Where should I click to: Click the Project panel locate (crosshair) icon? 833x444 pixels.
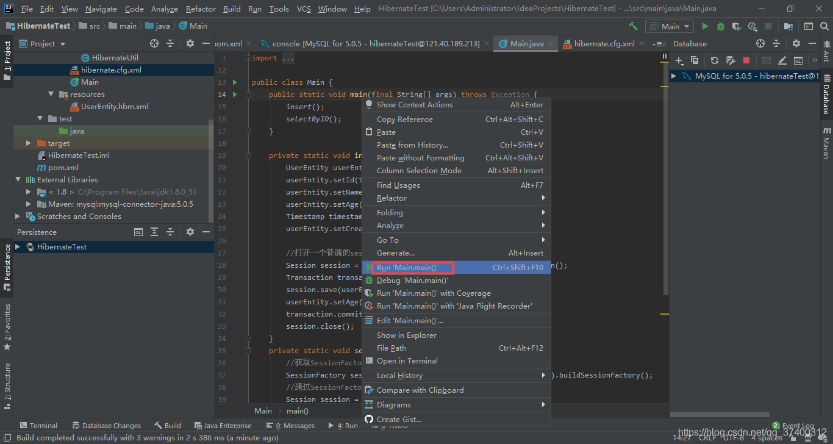(x=154, y=43)
